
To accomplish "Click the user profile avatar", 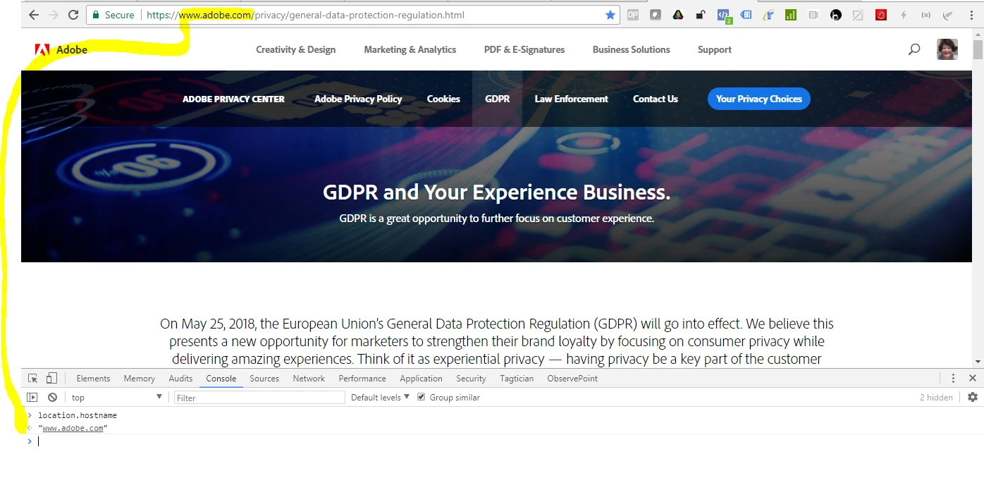I will click(x=947, y=49).
